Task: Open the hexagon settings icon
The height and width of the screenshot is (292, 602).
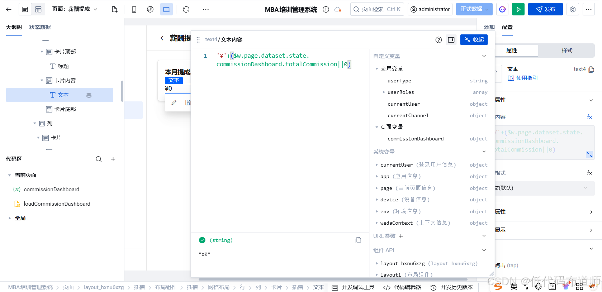Action: tap(573, 9)
